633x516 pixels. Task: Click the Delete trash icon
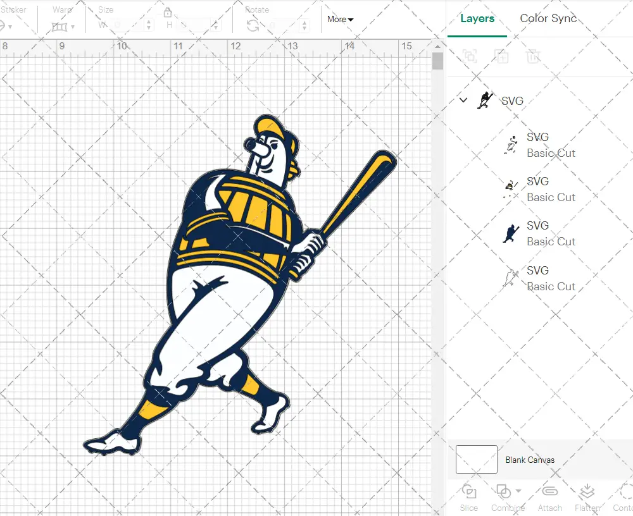coord(533,56)
